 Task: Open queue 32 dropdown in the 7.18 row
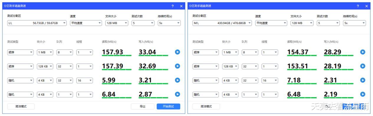coord(250,80)
